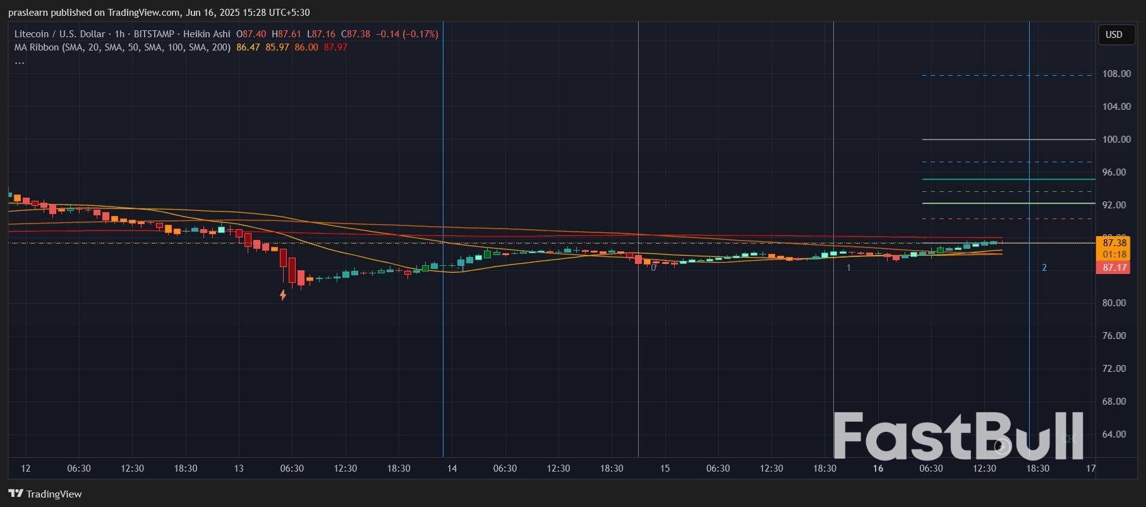
Task: Select the time zone marker labeled 1
Action: pos(848,268)
